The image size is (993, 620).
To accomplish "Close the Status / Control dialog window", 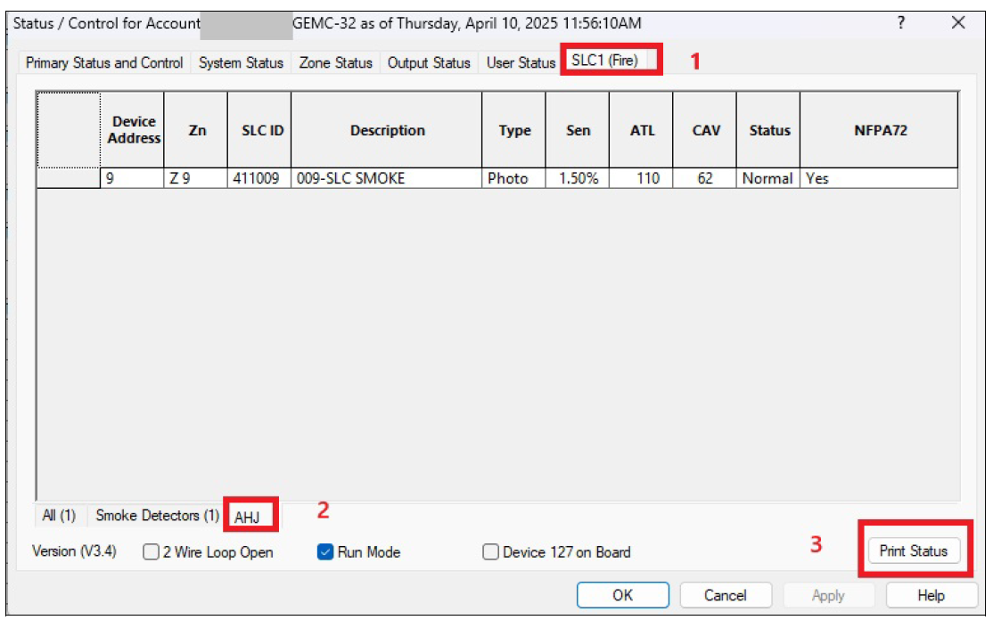I will coord(958,23).
